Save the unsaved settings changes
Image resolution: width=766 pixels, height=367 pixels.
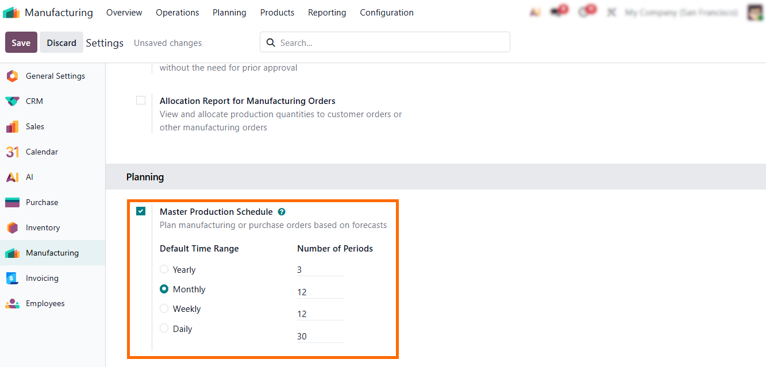pyautogui.click(x=21, y=42)
